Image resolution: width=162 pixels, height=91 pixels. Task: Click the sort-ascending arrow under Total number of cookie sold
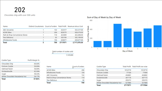pyautogui.click(x=53, y=53)
